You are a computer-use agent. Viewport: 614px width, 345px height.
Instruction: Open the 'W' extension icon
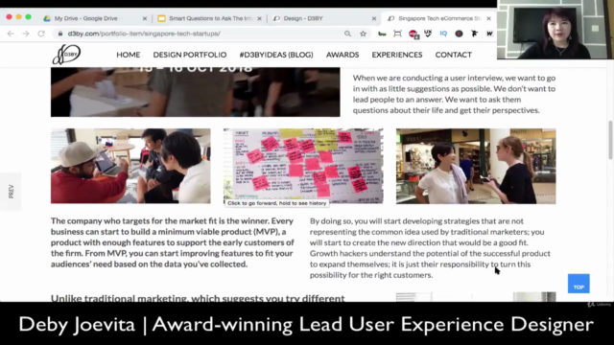point(489,34)
